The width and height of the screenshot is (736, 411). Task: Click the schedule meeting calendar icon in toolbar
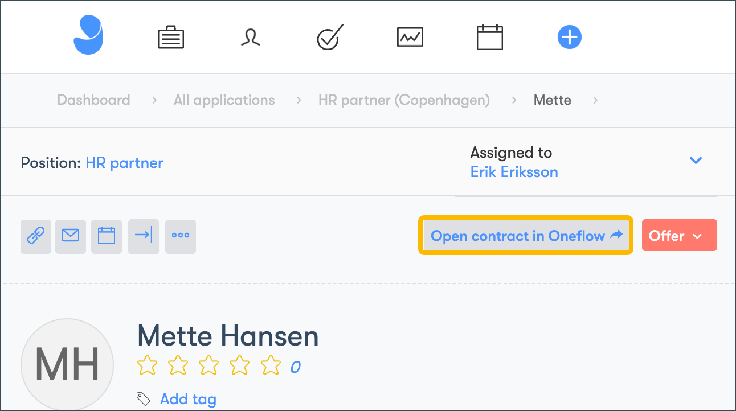coord(107,236)
